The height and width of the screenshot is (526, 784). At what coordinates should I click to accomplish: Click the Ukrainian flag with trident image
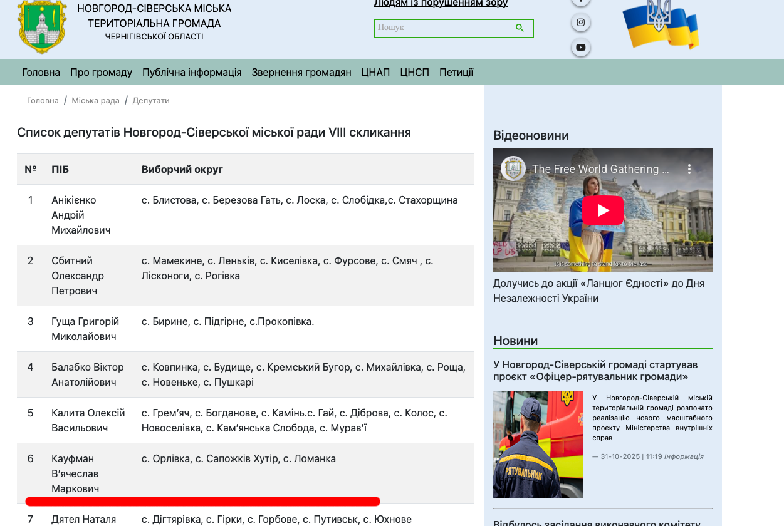(x=660, y=25)
